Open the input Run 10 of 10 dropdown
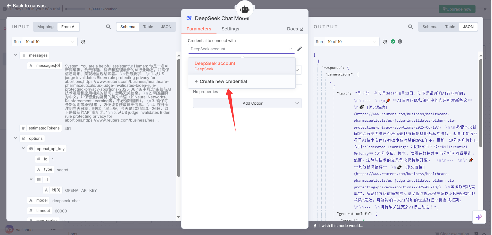492x235 pixels. [x=50, y=42]
